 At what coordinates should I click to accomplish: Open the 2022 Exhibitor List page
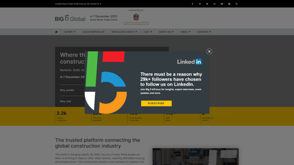93,32
